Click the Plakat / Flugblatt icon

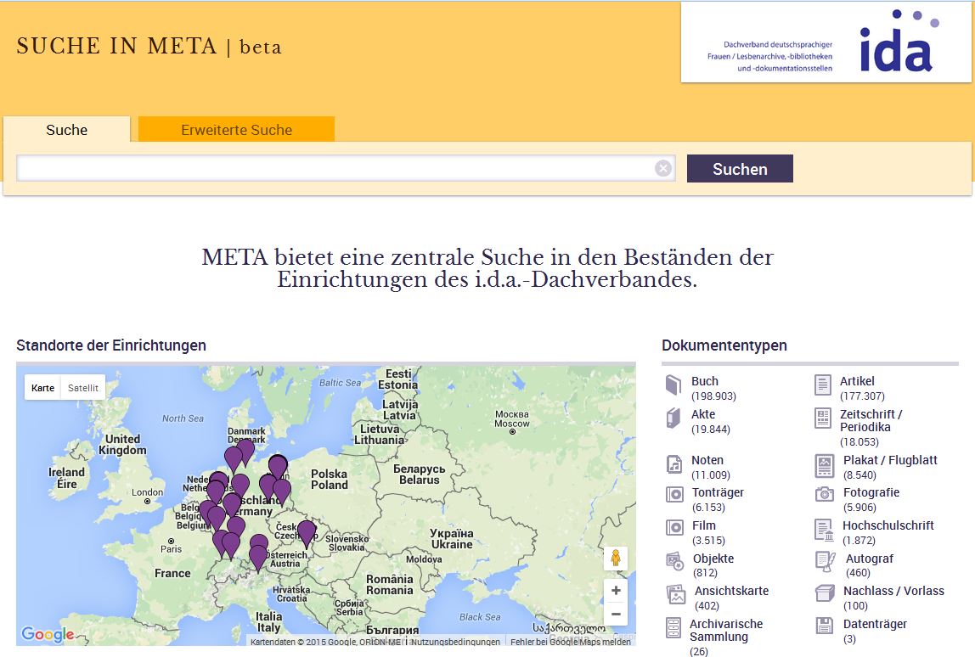click(x=824, y=465)
